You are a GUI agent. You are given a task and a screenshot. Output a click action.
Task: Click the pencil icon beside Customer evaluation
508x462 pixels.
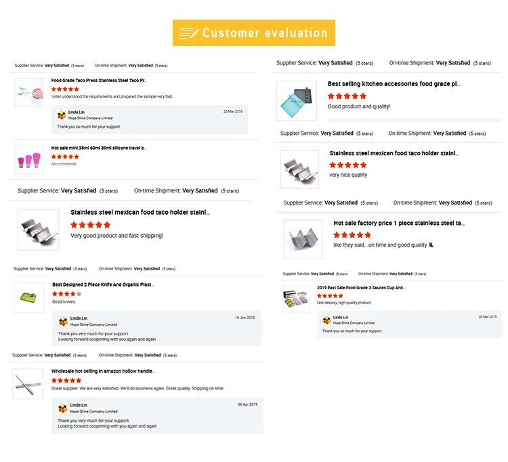(x=189, y=33)
